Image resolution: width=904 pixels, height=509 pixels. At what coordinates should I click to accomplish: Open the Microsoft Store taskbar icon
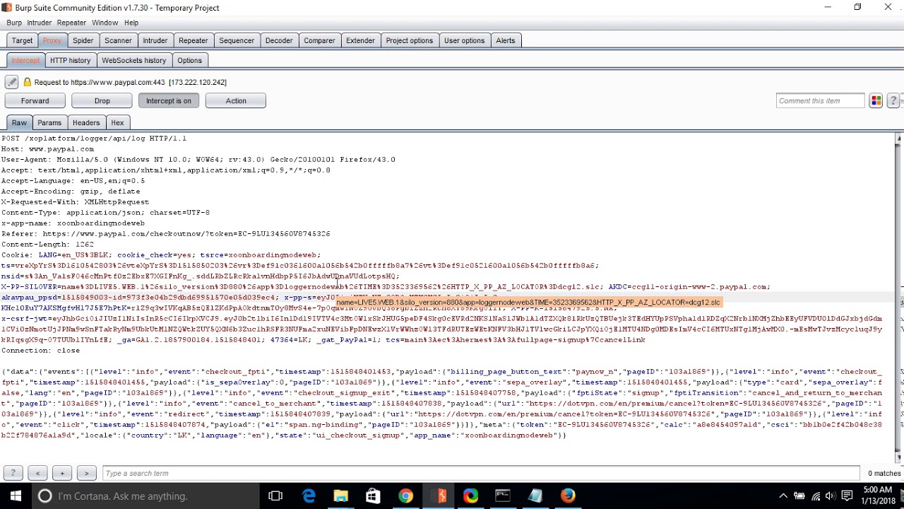[373, 496]
